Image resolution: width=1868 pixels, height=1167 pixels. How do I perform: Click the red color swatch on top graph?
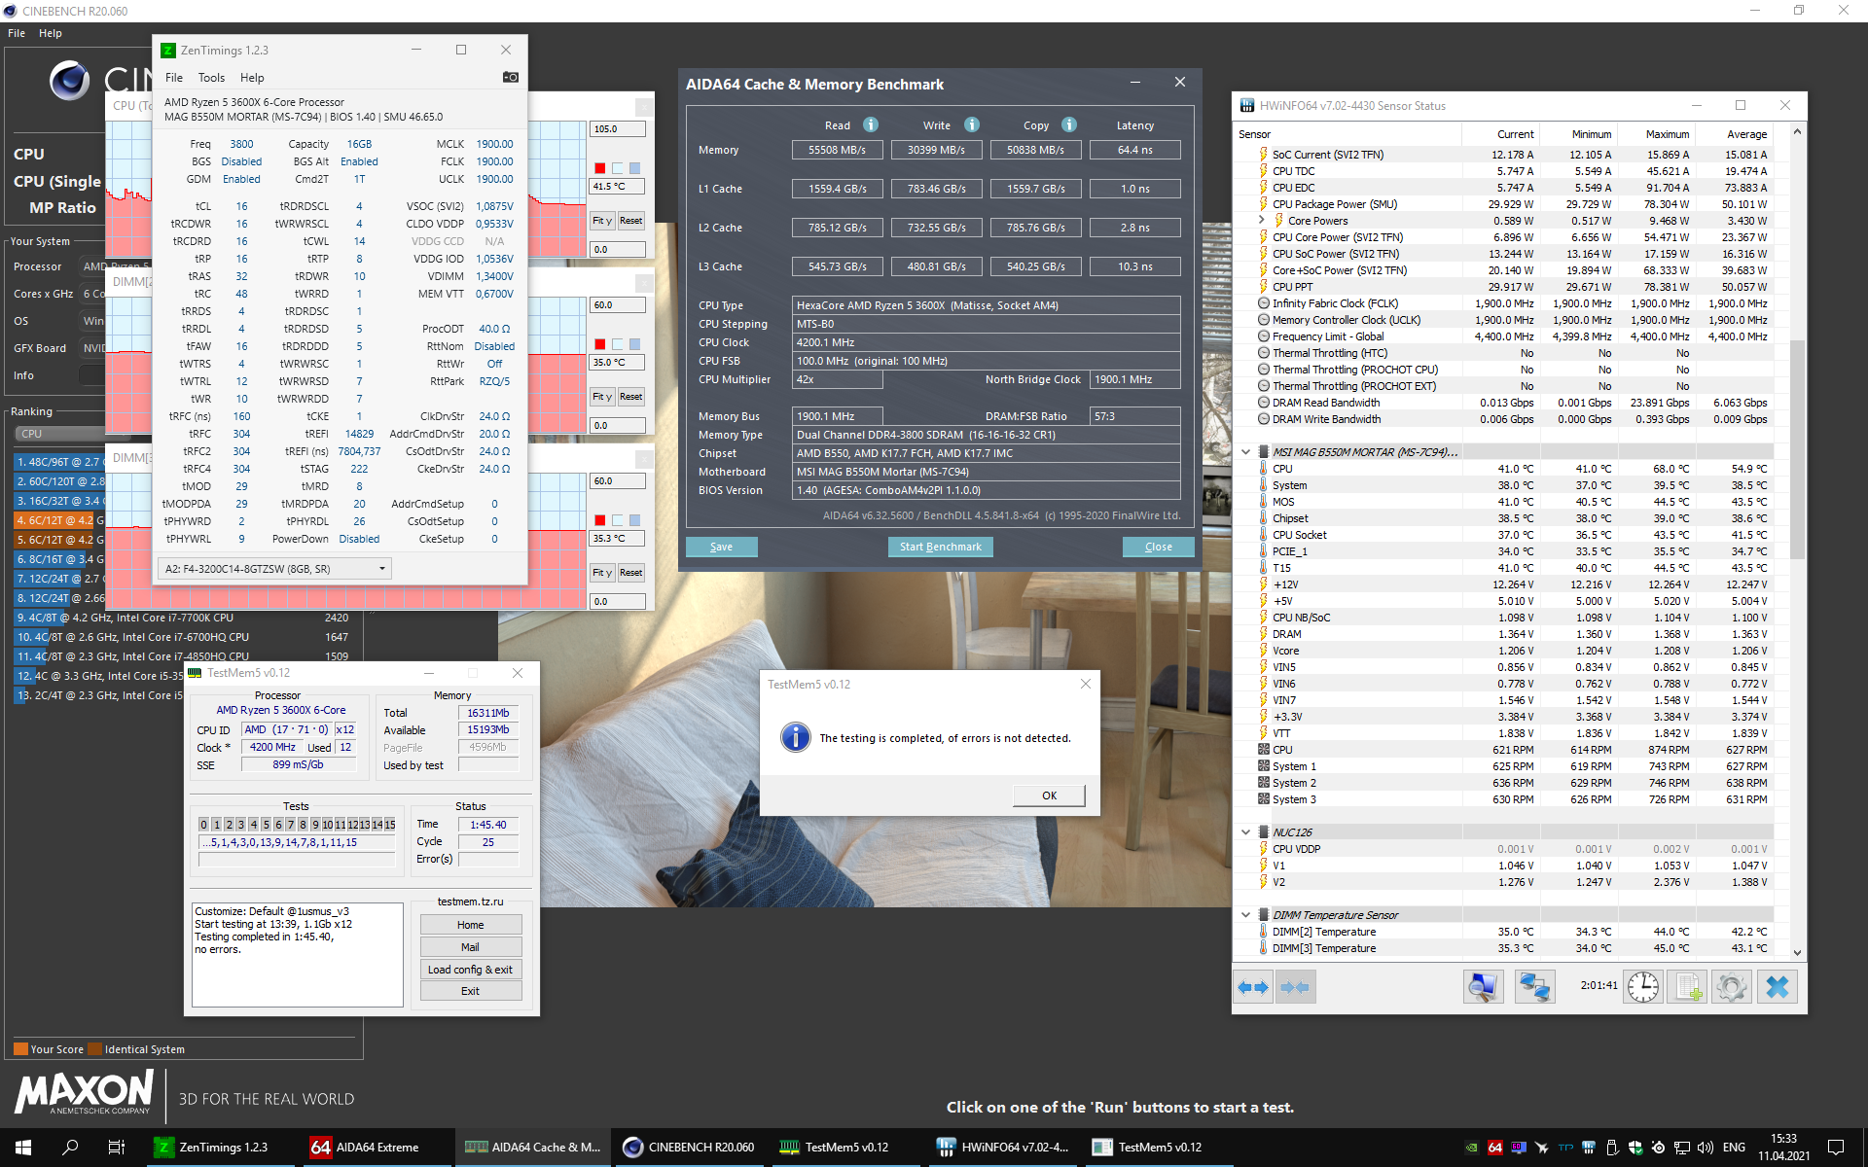[600, 168]
